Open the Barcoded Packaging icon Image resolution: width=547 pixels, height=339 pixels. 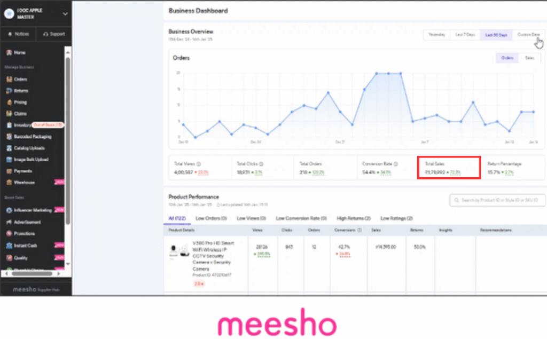[9, 136]
